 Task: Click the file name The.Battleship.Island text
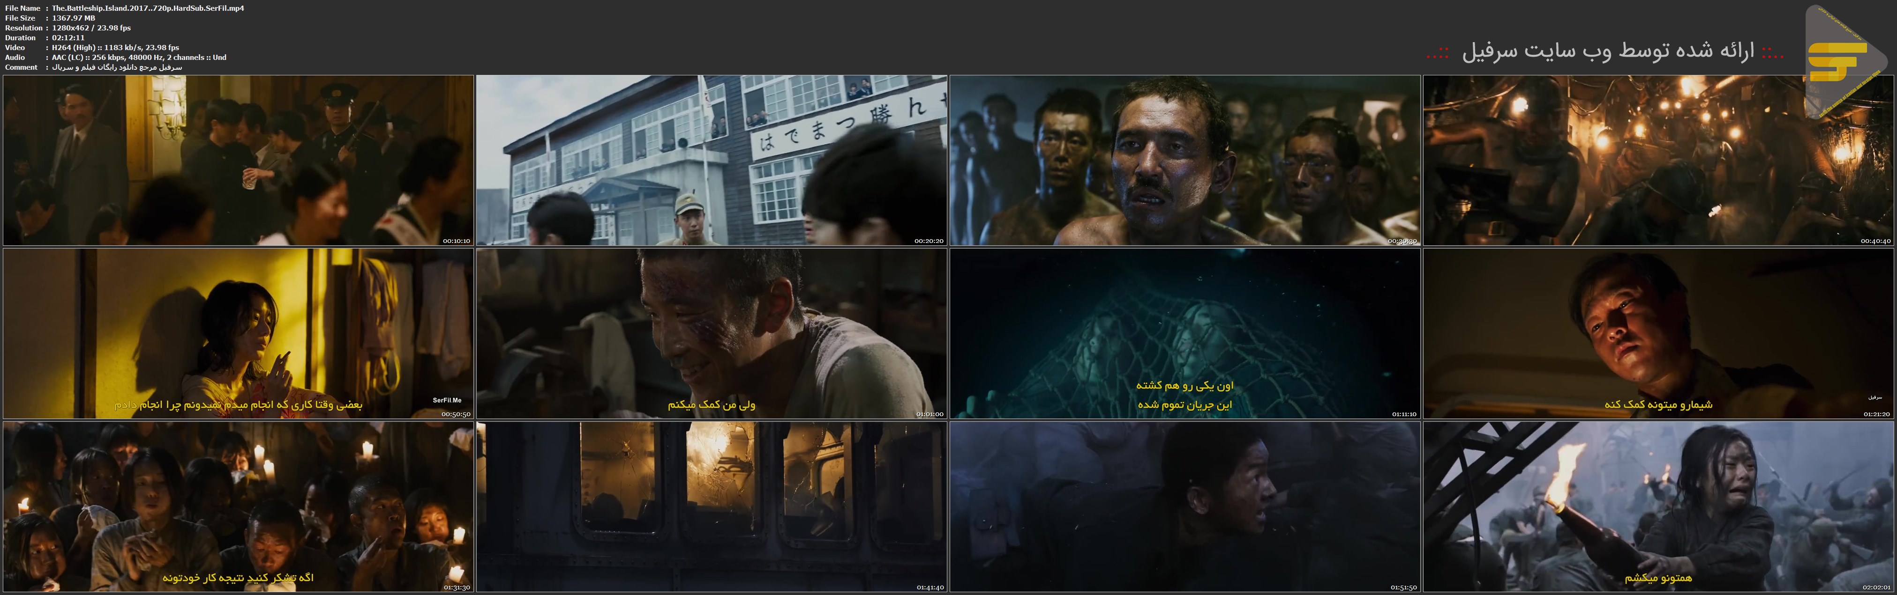pos(148,8)
